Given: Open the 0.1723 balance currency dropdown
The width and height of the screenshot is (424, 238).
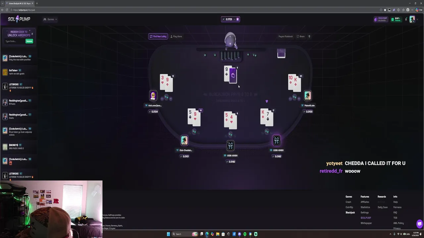Looking at the screenshot, I should coord(229,19).
